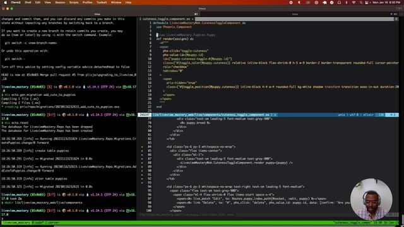Viewport: 404px width, 227px height.
Task: Open the Session menu
Action: pyautogui.click(x=60, y=3)
